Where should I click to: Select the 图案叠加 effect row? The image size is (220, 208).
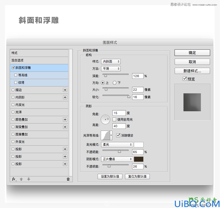[39, 134]
